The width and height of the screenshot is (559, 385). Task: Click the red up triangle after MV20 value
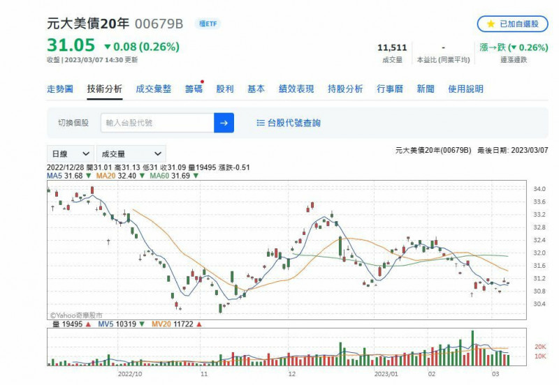click(199, 324)
